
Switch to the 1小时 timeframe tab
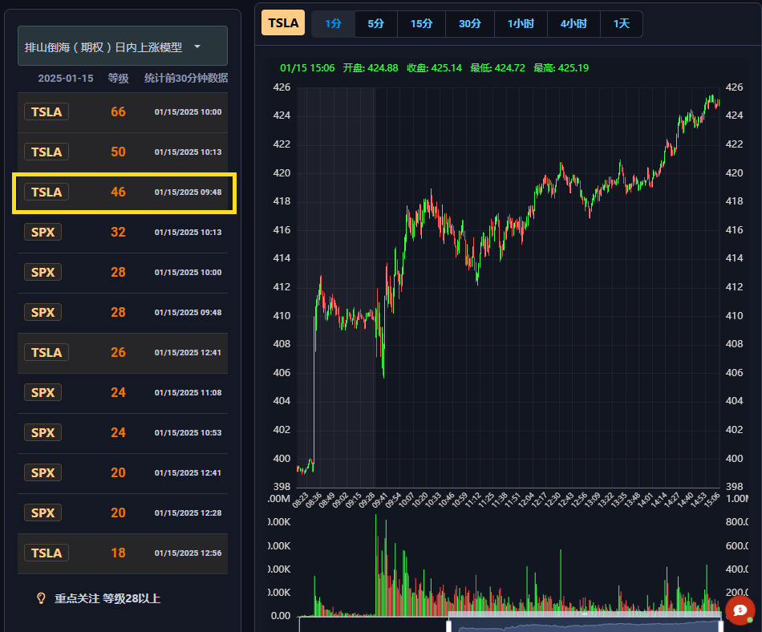click(x=521, y=24)
